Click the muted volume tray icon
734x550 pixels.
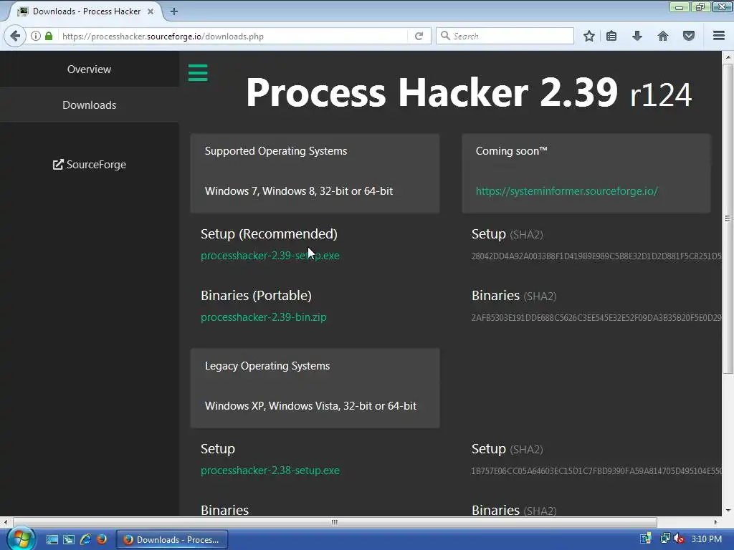click(679, 539)
